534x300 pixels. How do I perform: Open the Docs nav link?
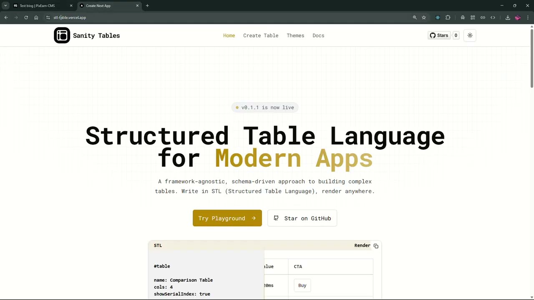click(318, 35)
